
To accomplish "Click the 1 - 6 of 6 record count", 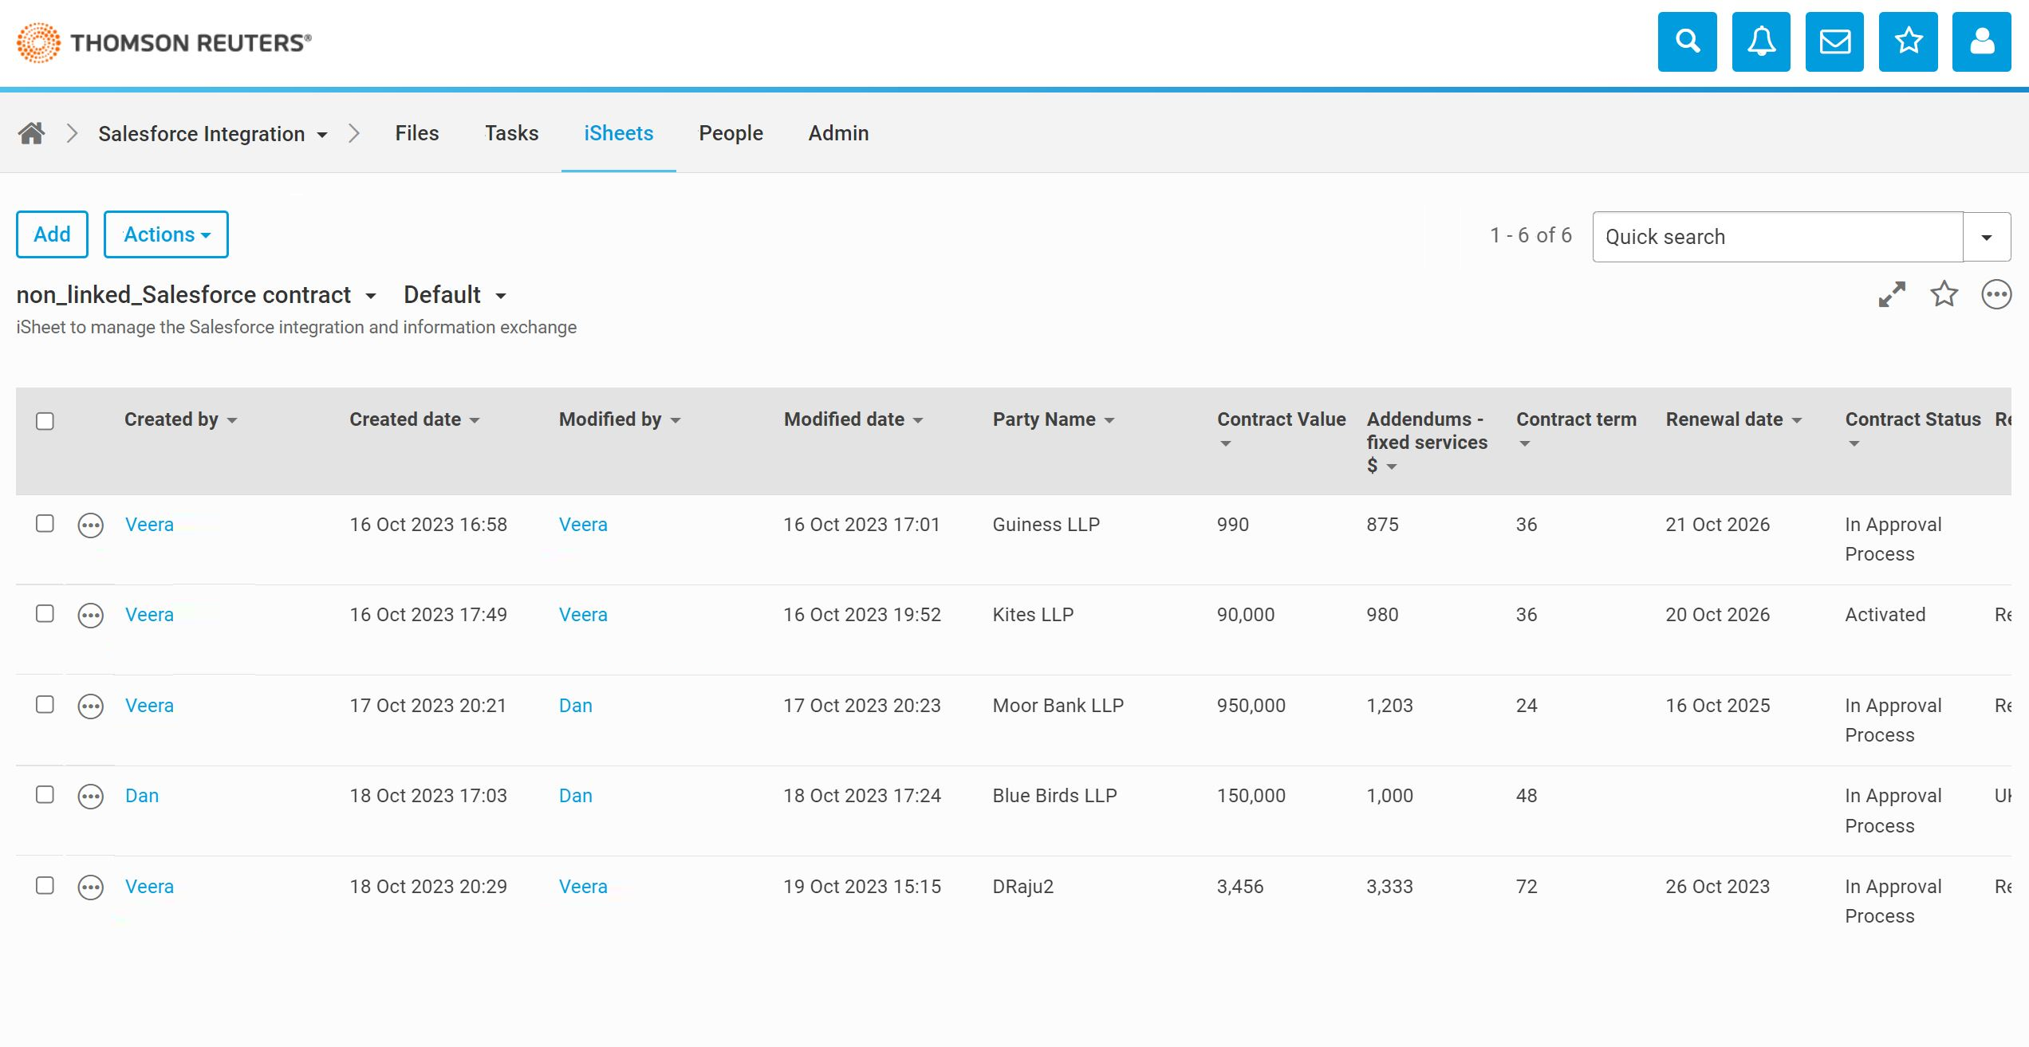I will 1531,235.
